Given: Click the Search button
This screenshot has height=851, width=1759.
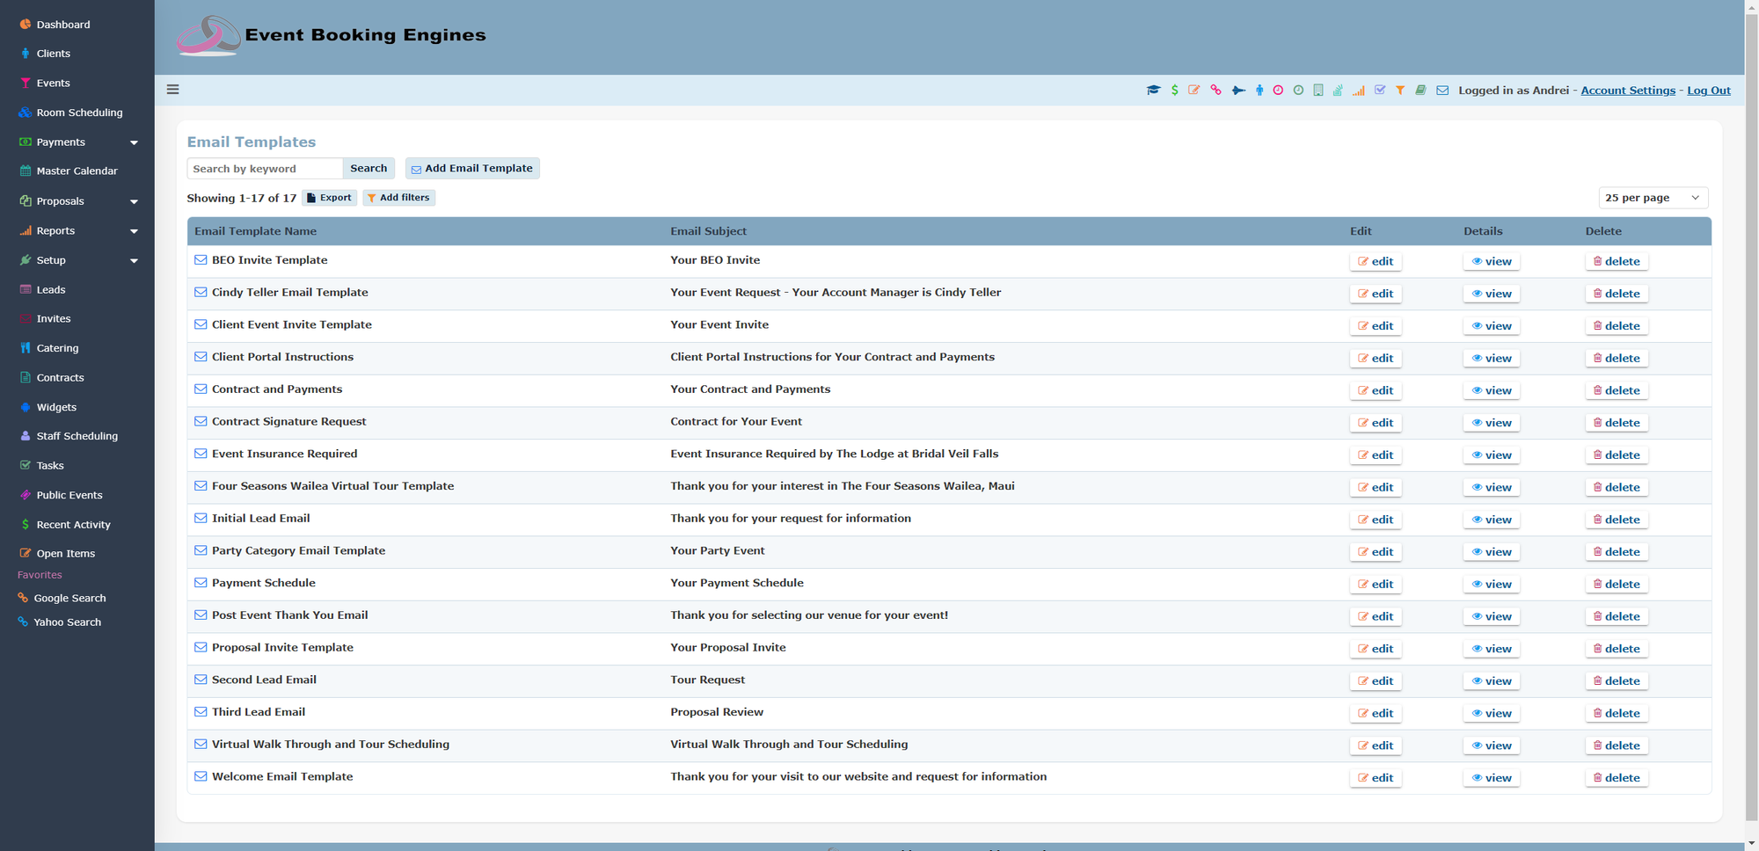Looking at the screenshot, I should (369, 168).
